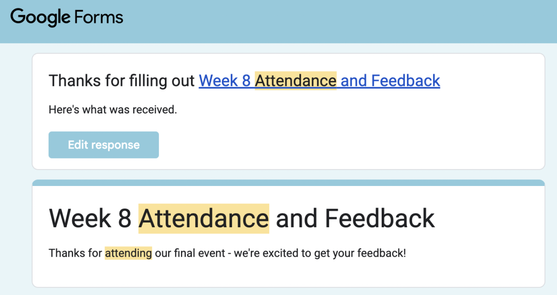Viewport: 557px width, 295px height.
Task: Click "feedback!" at the end of the description
Action: coord(382,253)
